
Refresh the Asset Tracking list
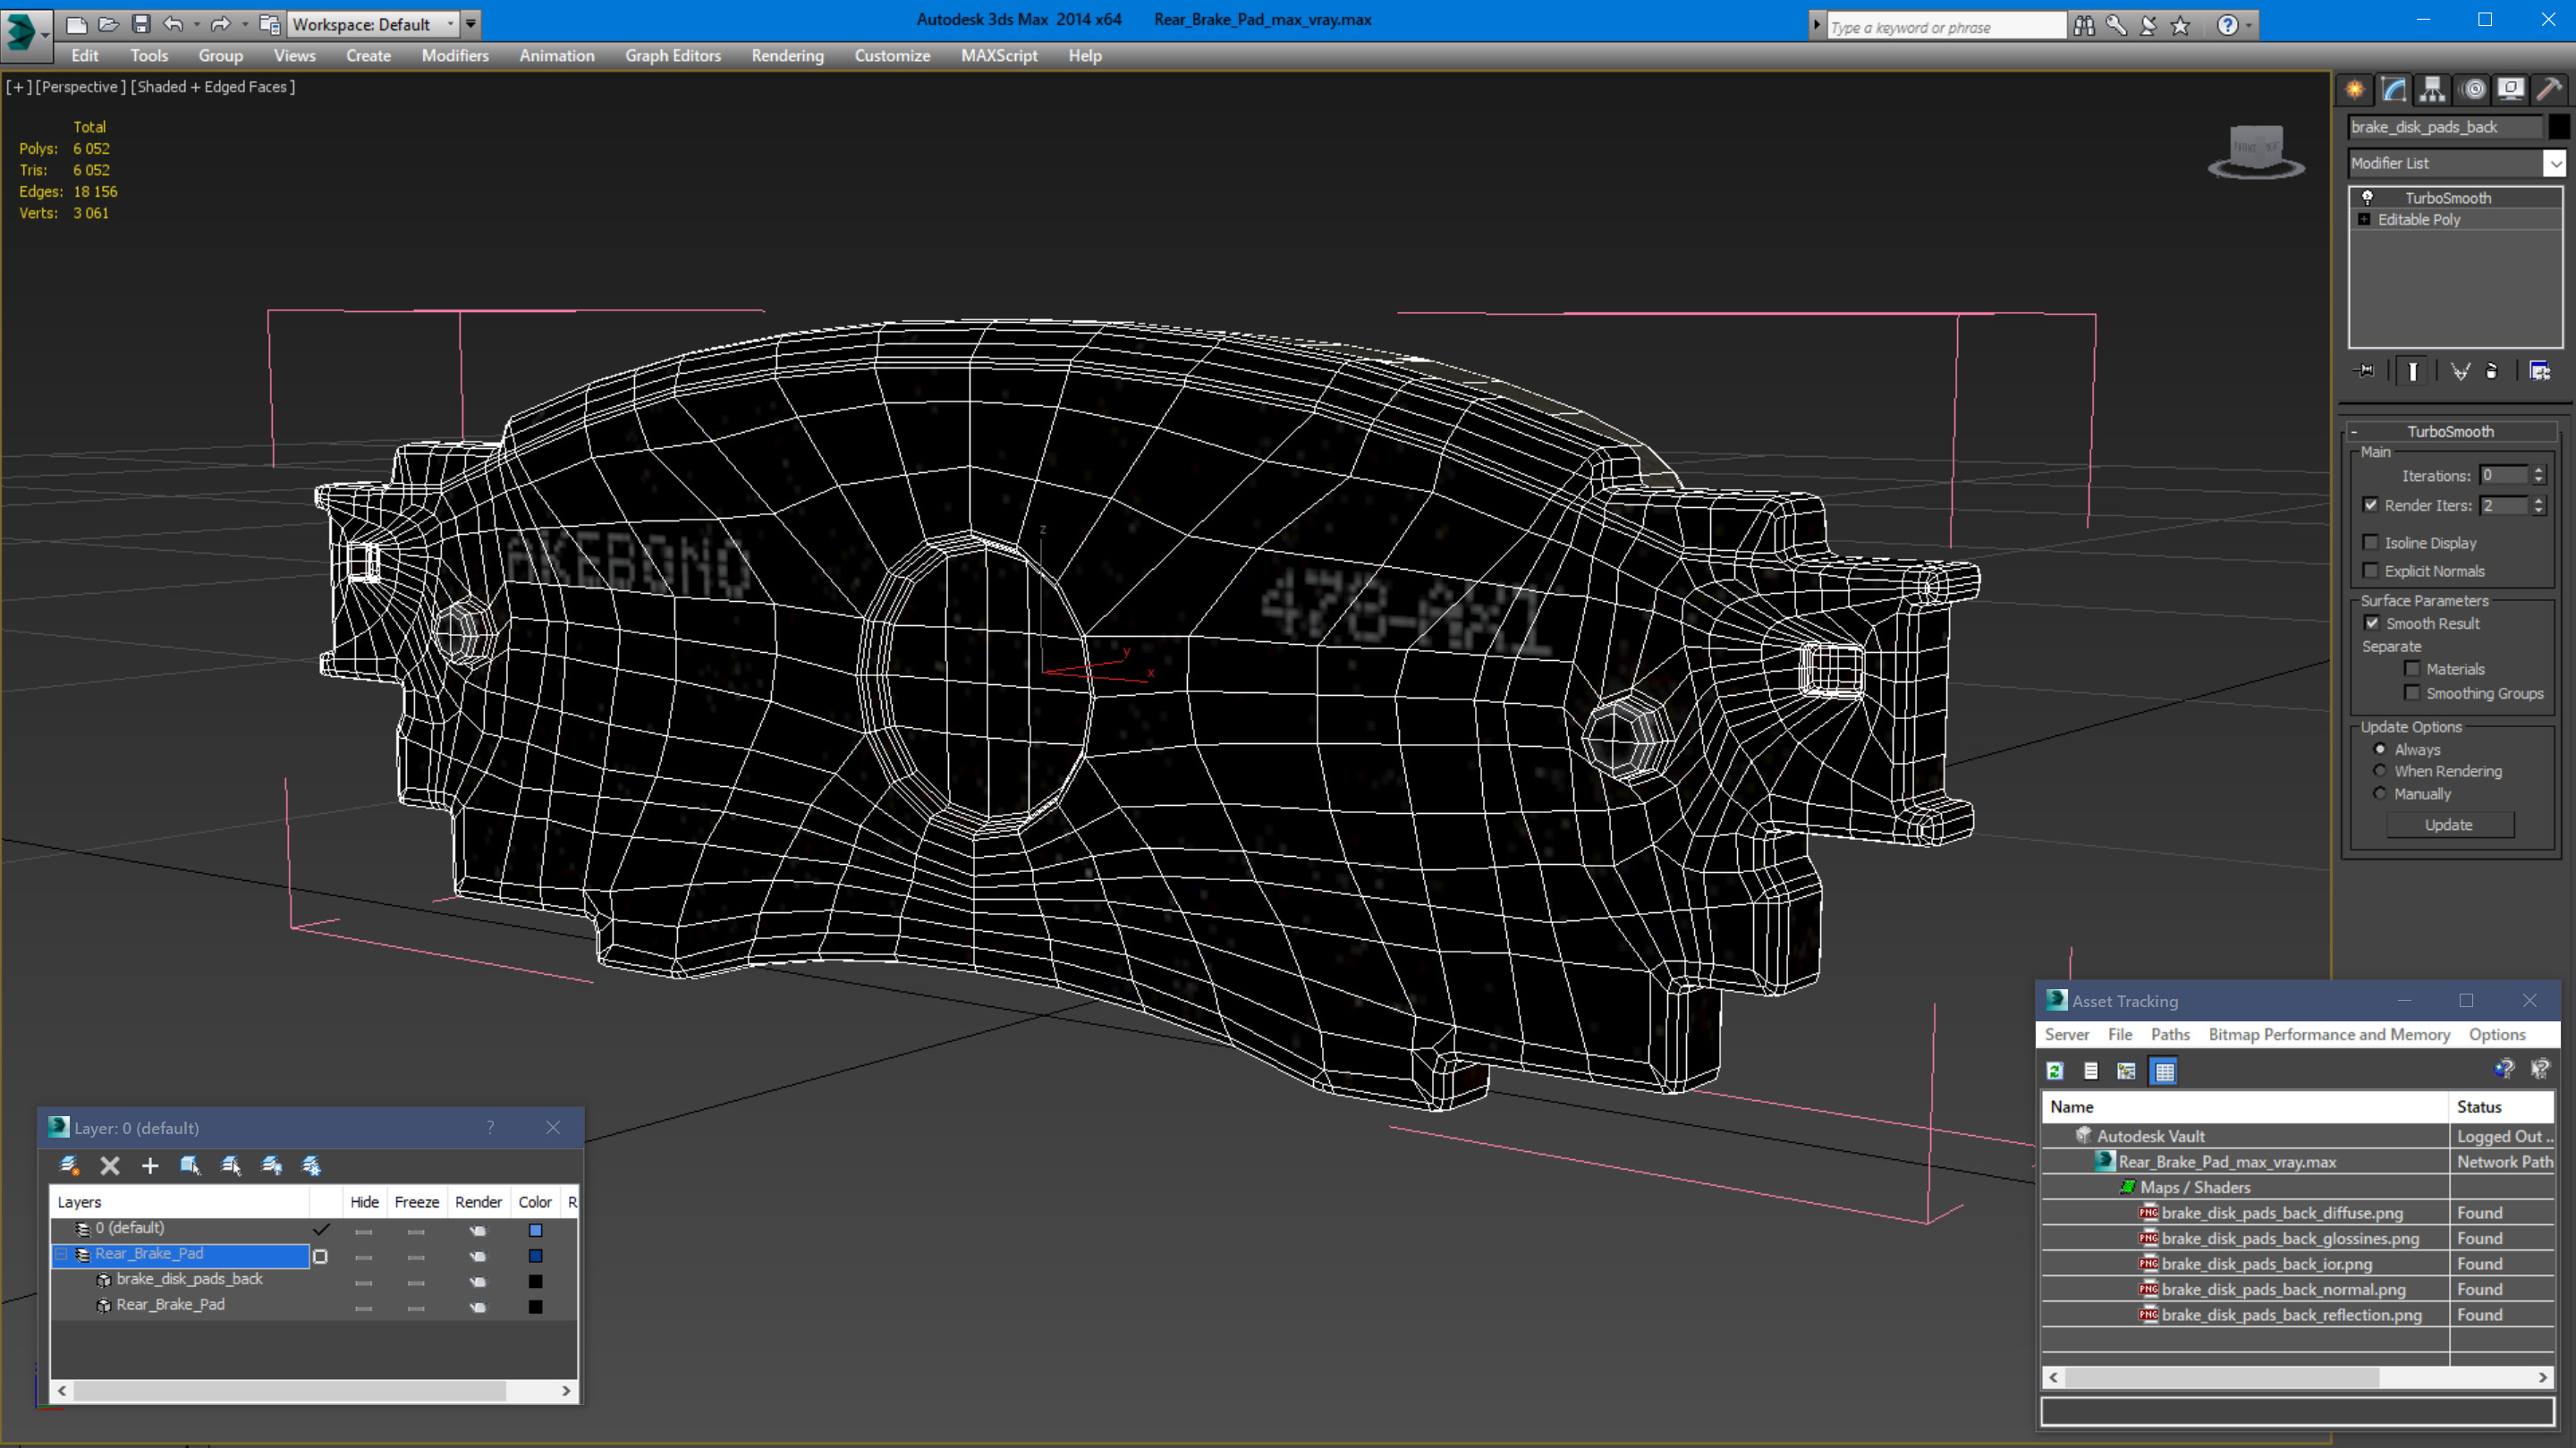coord(2055,1071)
